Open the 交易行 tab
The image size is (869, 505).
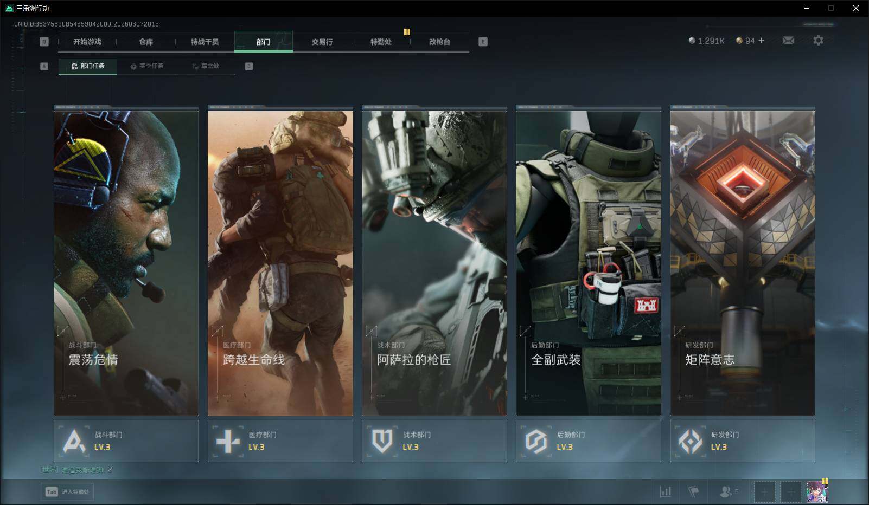point(322,42)
